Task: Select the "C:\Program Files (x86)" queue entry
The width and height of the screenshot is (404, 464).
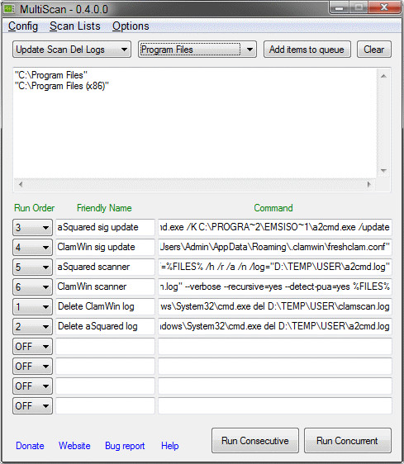Action: pos(62,86)
